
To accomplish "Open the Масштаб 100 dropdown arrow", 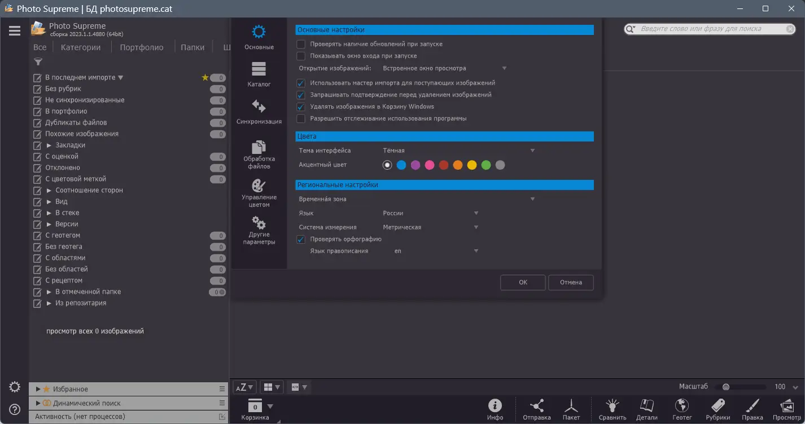I will click(x=795, y=387).
